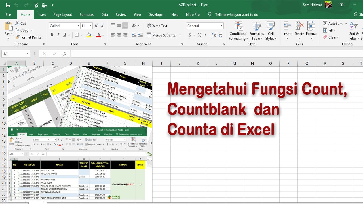Screen dimensions: 363x204
Task: Click the Copy icon
Action: (17, 30)
